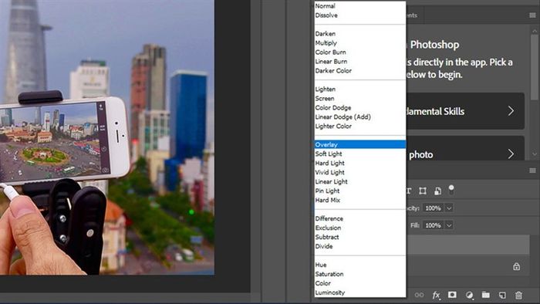Expand the Fundamental Skills tutorial chevron
The image size is (540, 304).
click(511, 111)
